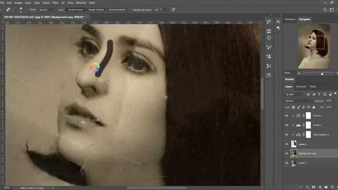Open the Image menu

18,3
